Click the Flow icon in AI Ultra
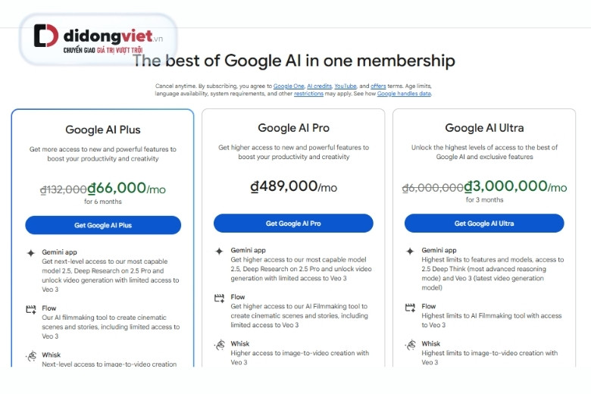This screenshot has width=591, height=394. [410, 307]
